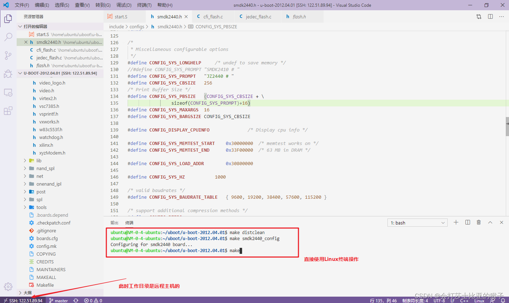The width and height of the screenshot is (509, 303).
Task: Expand the net folder
Action: click(x=25, y=176)
